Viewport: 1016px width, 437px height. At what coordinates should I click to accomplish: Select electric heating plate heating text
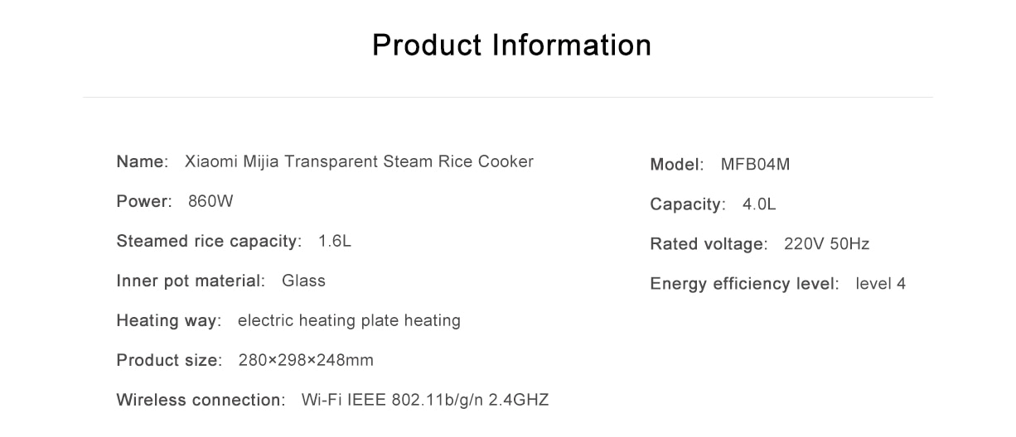tap(349, 320)
